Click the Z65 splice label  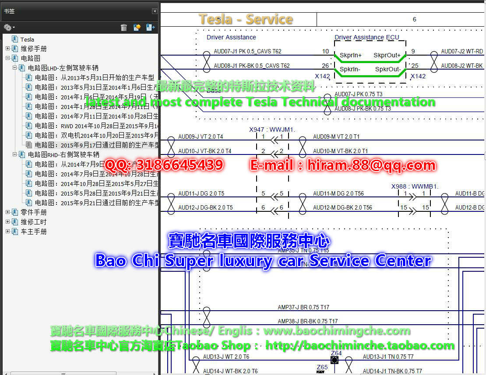[x=322, y=367]
